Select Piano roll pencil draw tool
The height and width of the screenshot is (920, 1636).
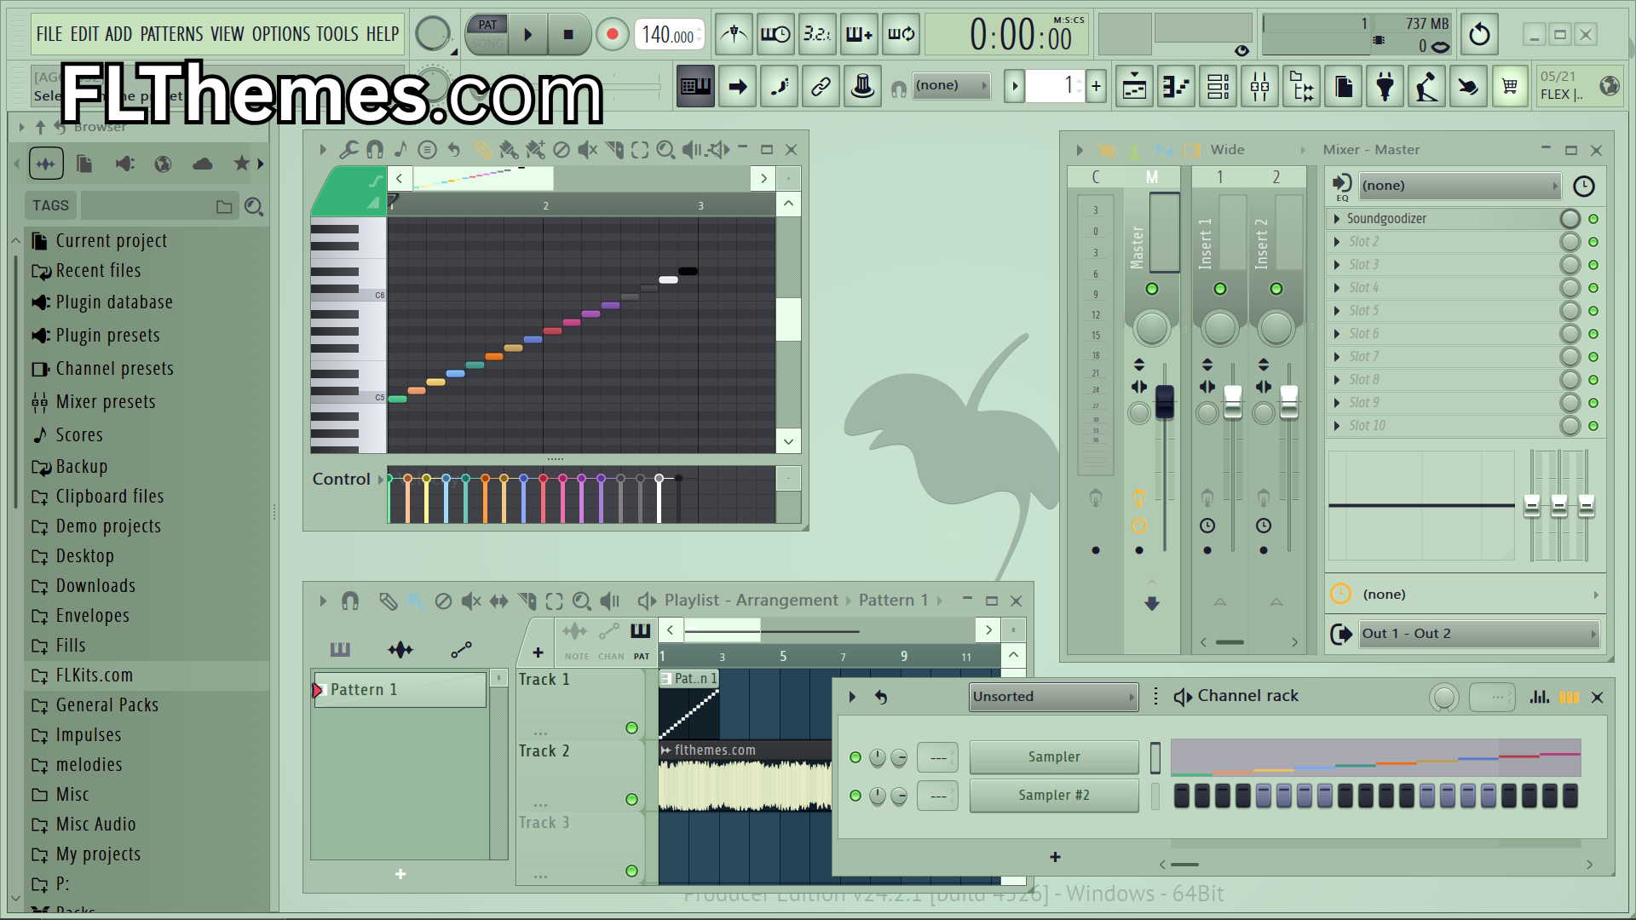482,150
